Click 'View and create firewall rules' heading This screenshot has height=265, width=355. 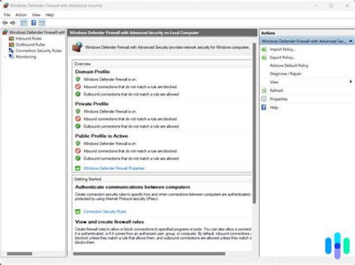(109, 222)
